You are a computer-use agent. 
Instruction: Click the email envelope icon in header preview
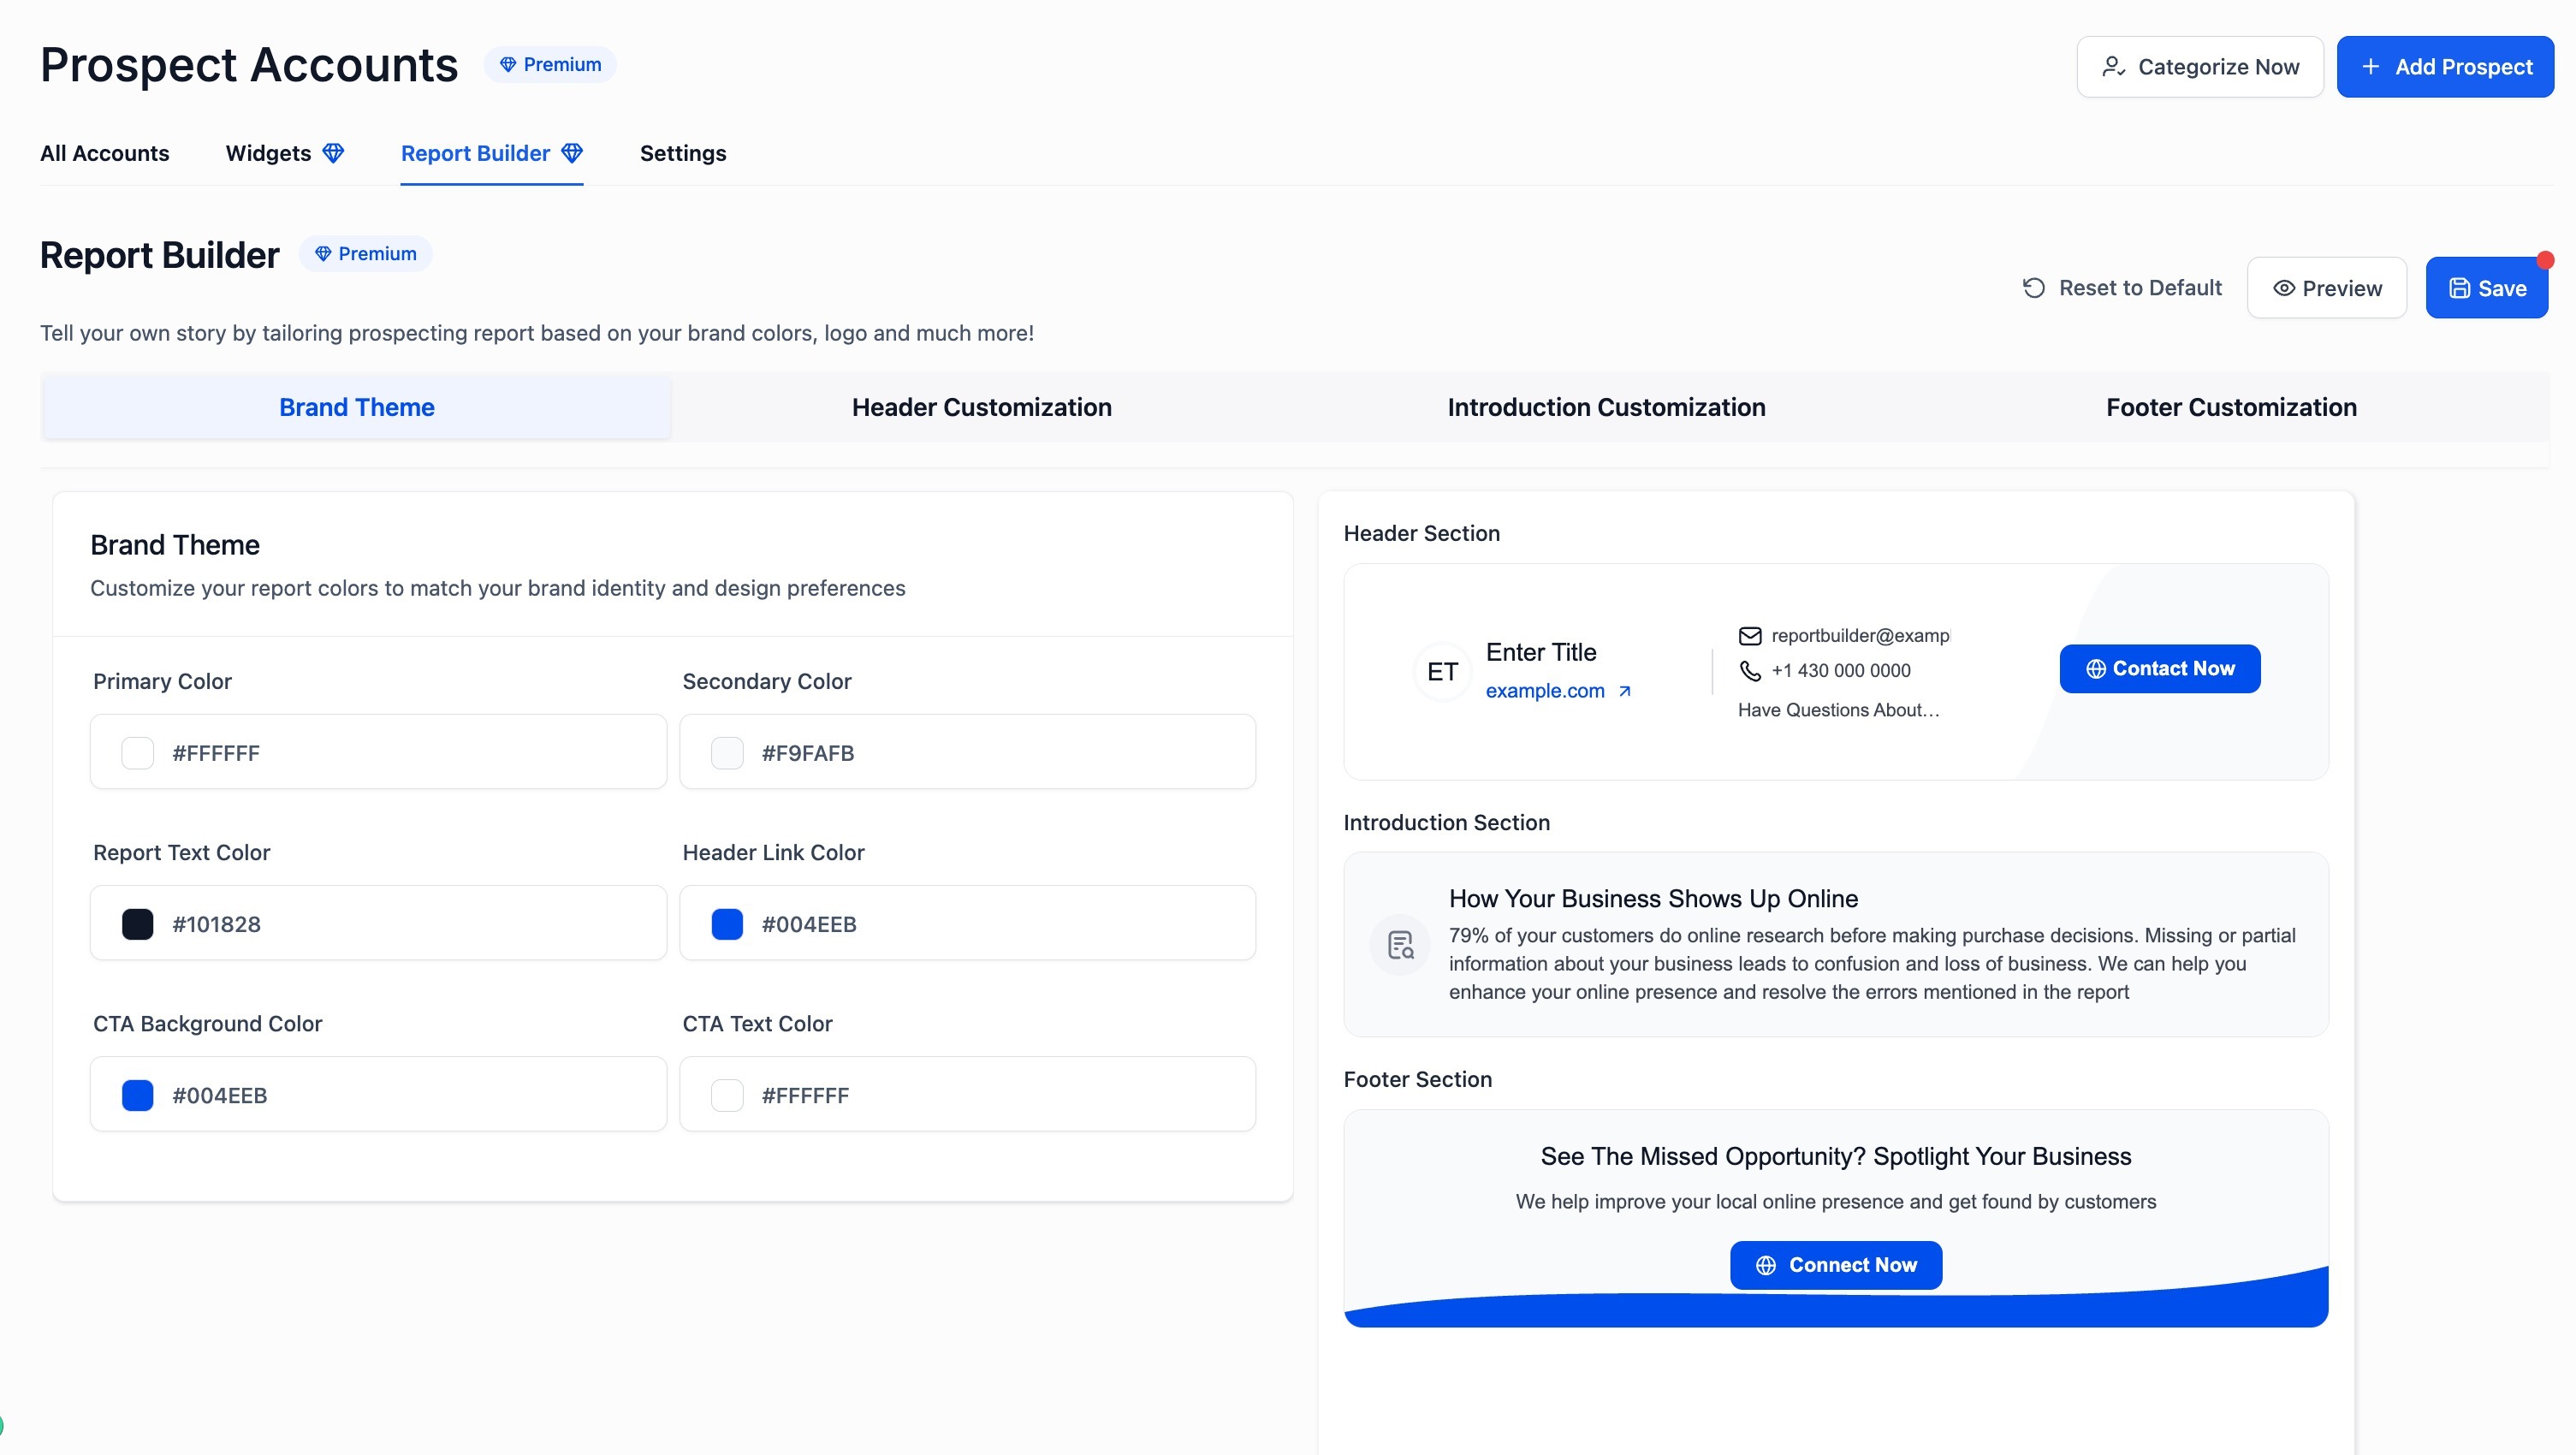1749,636
